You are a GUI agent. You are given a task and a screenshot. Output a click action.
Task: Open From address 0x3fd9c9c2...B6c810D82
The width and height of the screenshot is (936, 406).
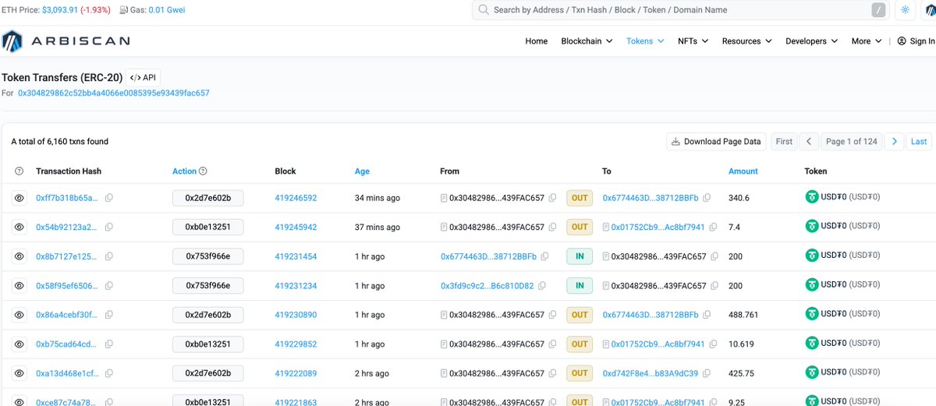[x=487, y=286]
